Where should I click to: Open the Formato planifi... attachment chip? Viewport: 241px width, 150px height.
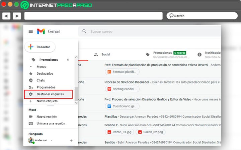[122, 72]
